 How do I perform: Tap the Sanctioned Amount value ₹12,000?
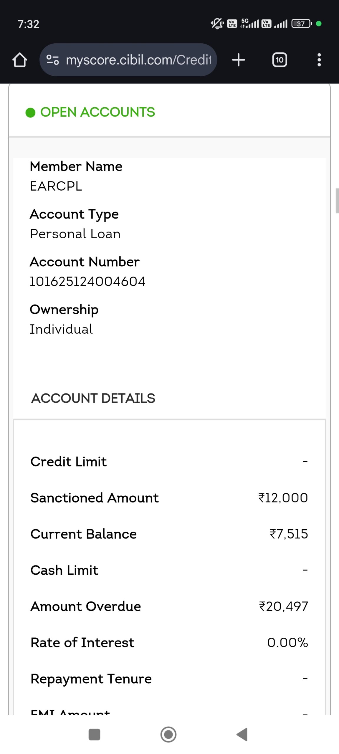pos(283,498)
